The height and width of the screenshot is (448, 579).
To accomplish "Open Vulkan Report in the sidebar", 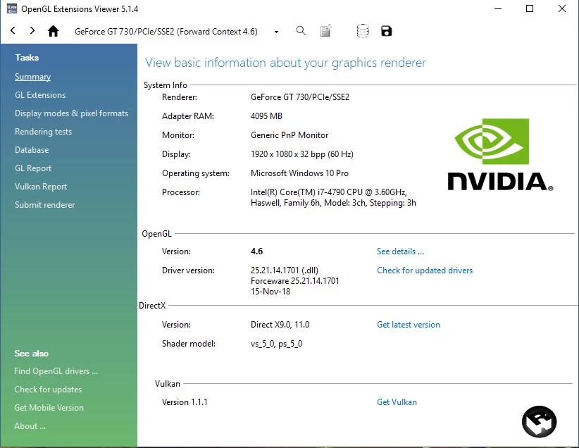I will click(41, 187).
